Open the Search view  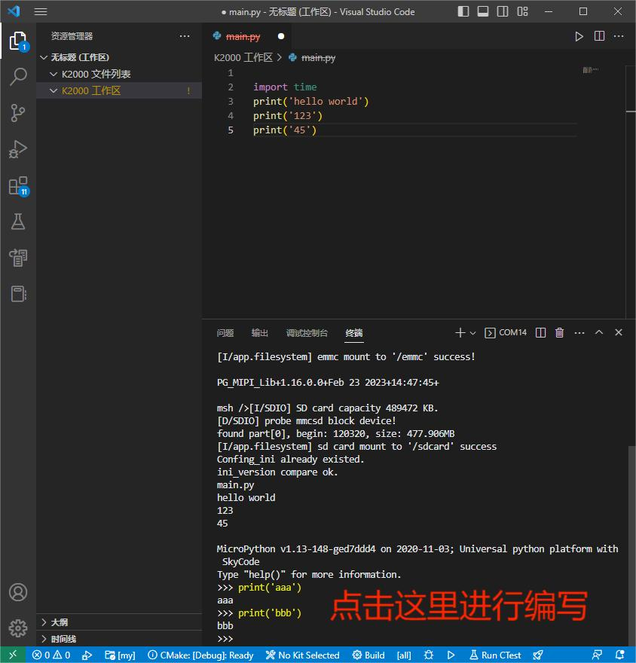pyautogui.click(x=18, y=77)
